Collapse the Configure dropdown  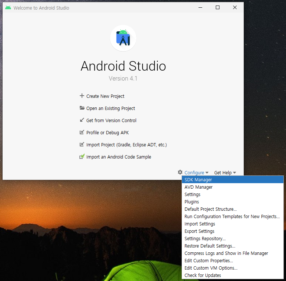click(x=196, y=172)
